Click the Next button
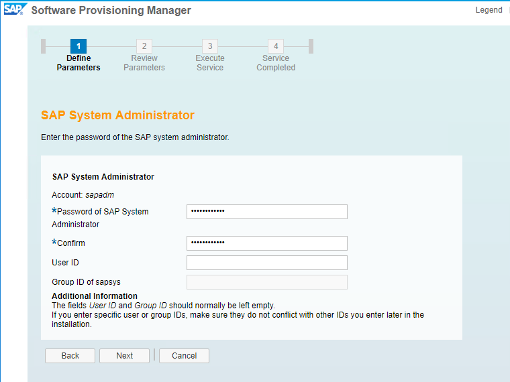 (125, 356)
